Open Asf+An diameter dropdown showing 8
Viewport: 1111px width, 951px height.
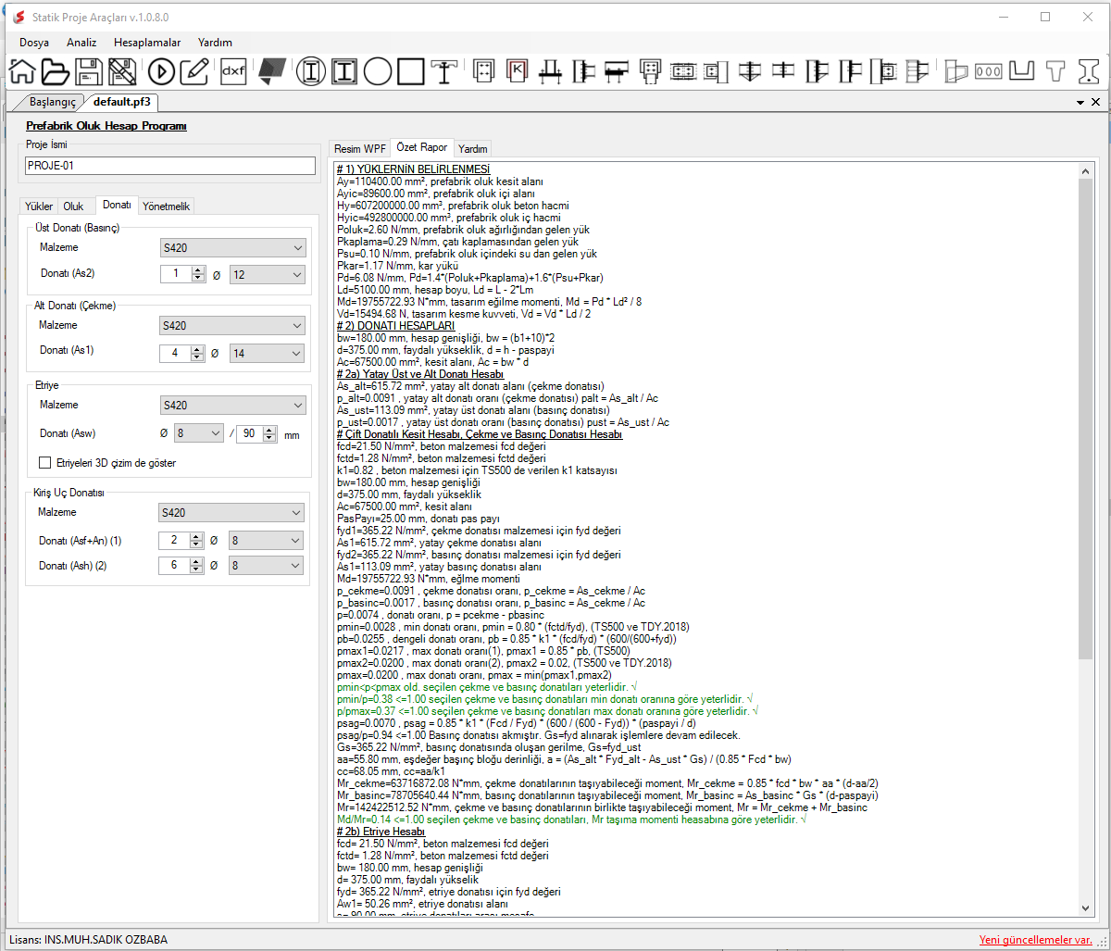click(266, 540)
